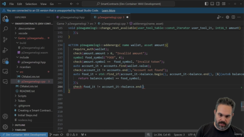Open the Remote Explorer view

[5, 71]
